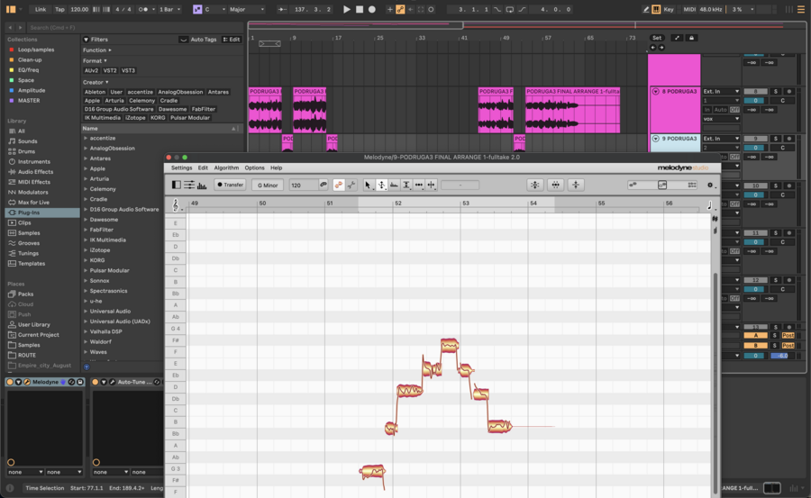811x498 pixels.
Task: Expand the Antares plug-in folder
Action: pos(86,158)
